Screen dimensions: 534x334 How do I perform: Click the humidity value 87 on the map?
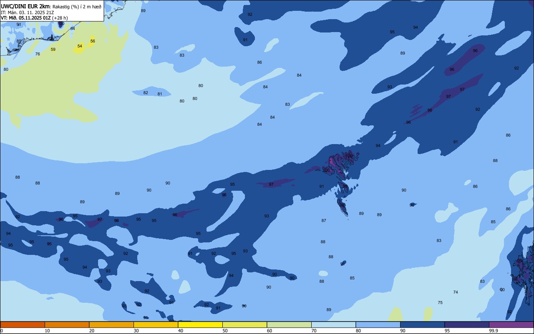click(x=324, y=221)
